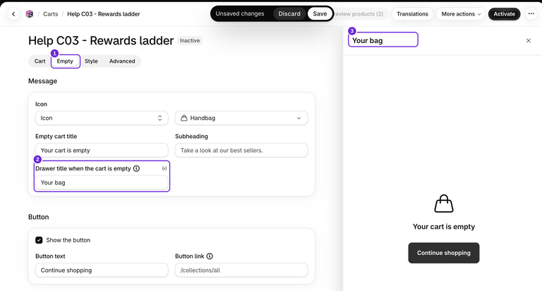Click the back arrow button
This screenshot has height=291, width=542.
pyautogui.click(x=13, y=14)
